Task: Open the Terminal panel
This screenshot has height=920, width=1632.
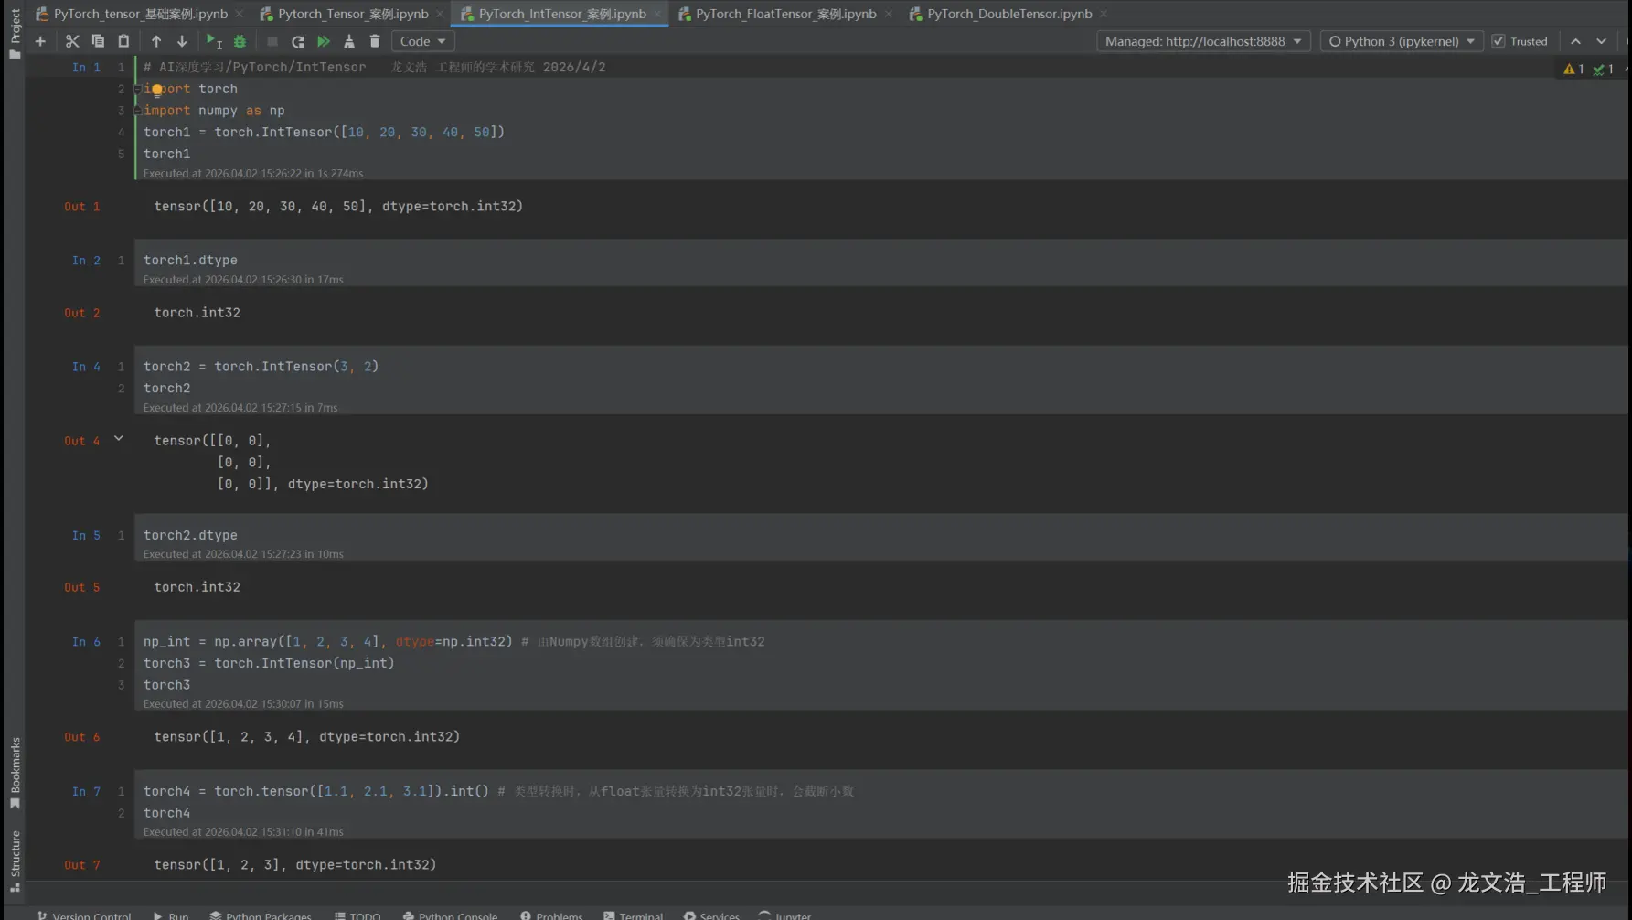Action: [x=634, y=915]
